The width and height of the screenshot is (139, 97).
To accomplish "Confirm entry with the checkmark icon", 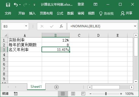I will coord(52,26).
